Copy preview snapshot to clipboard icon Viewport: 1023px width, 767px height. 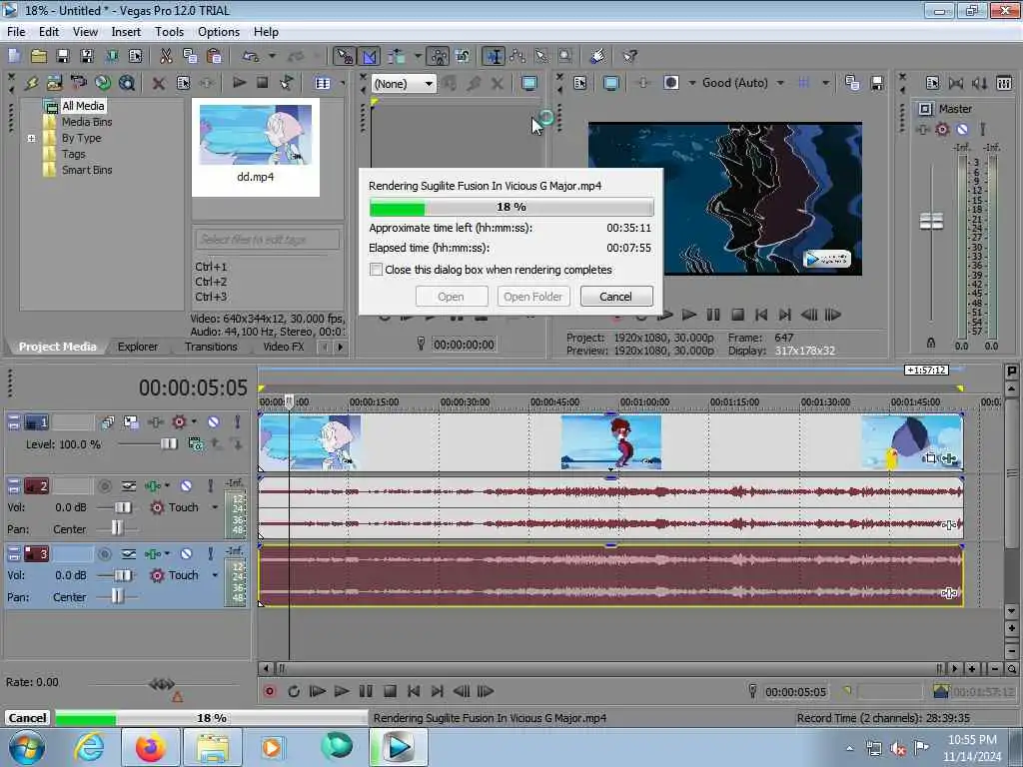pyautogui.click(x=852, y=83)
